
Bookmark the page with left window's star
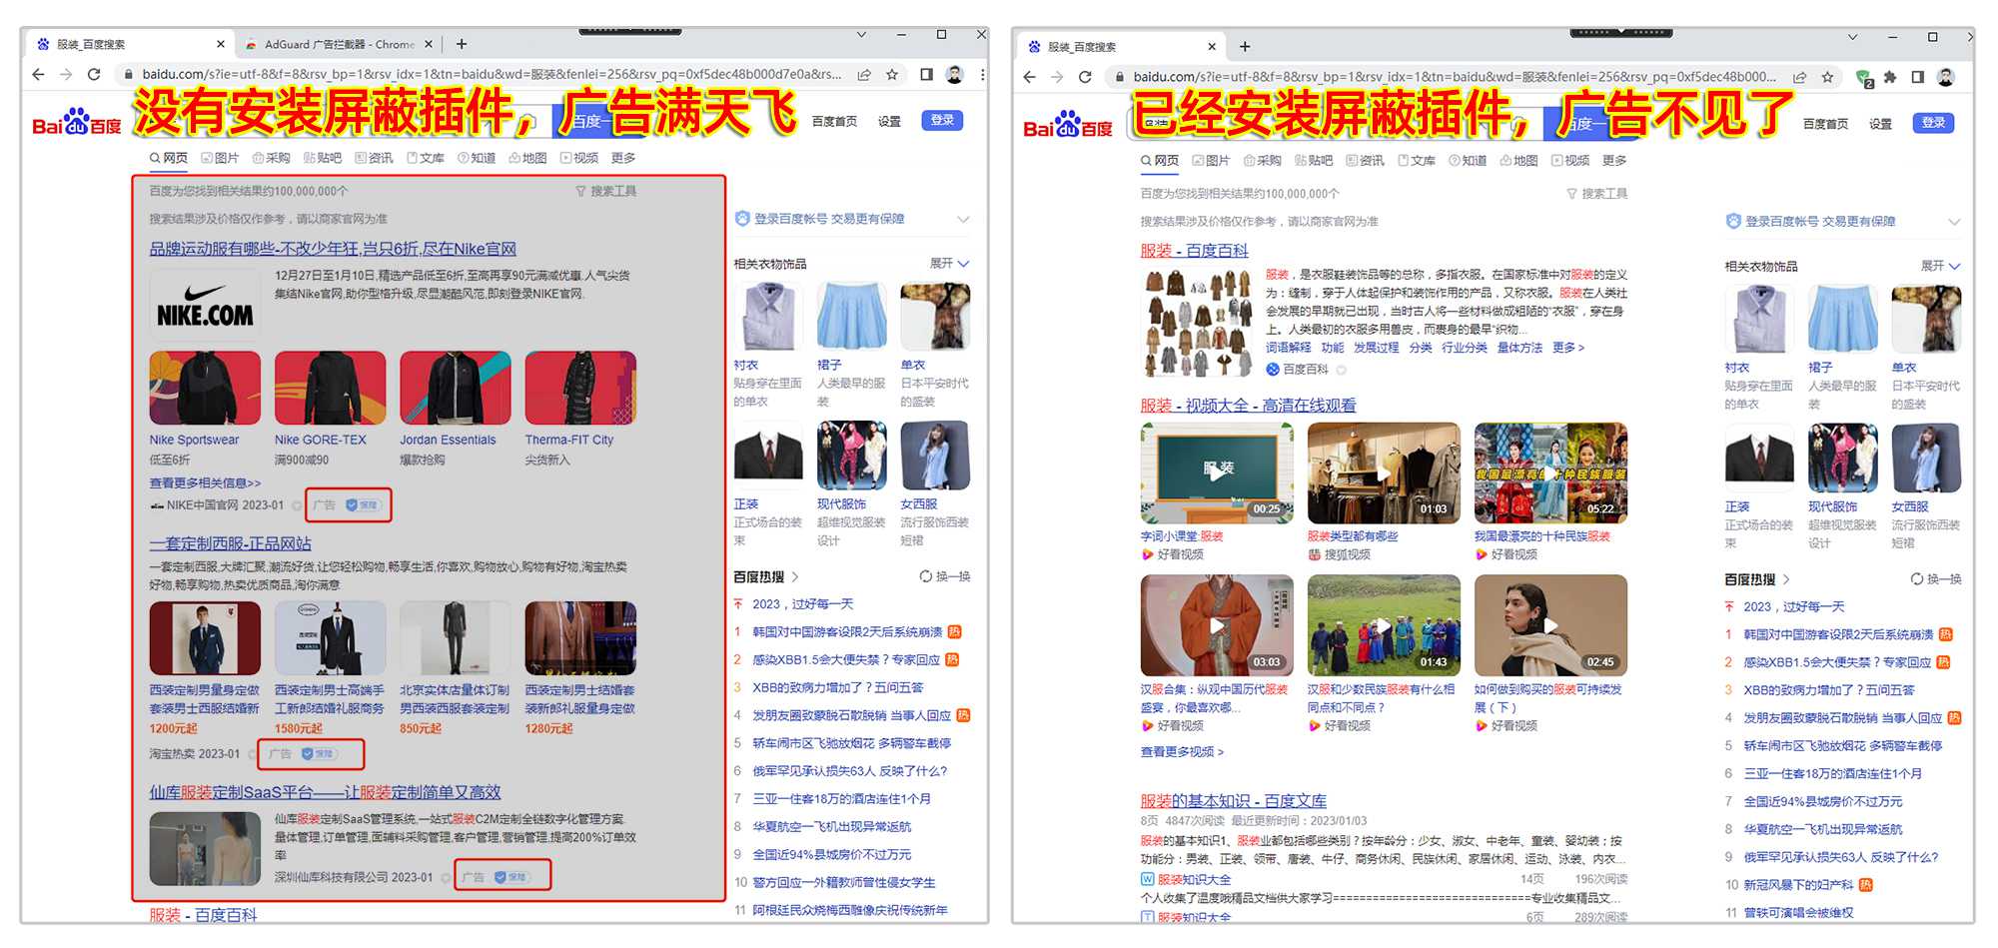tap(892, 74)
